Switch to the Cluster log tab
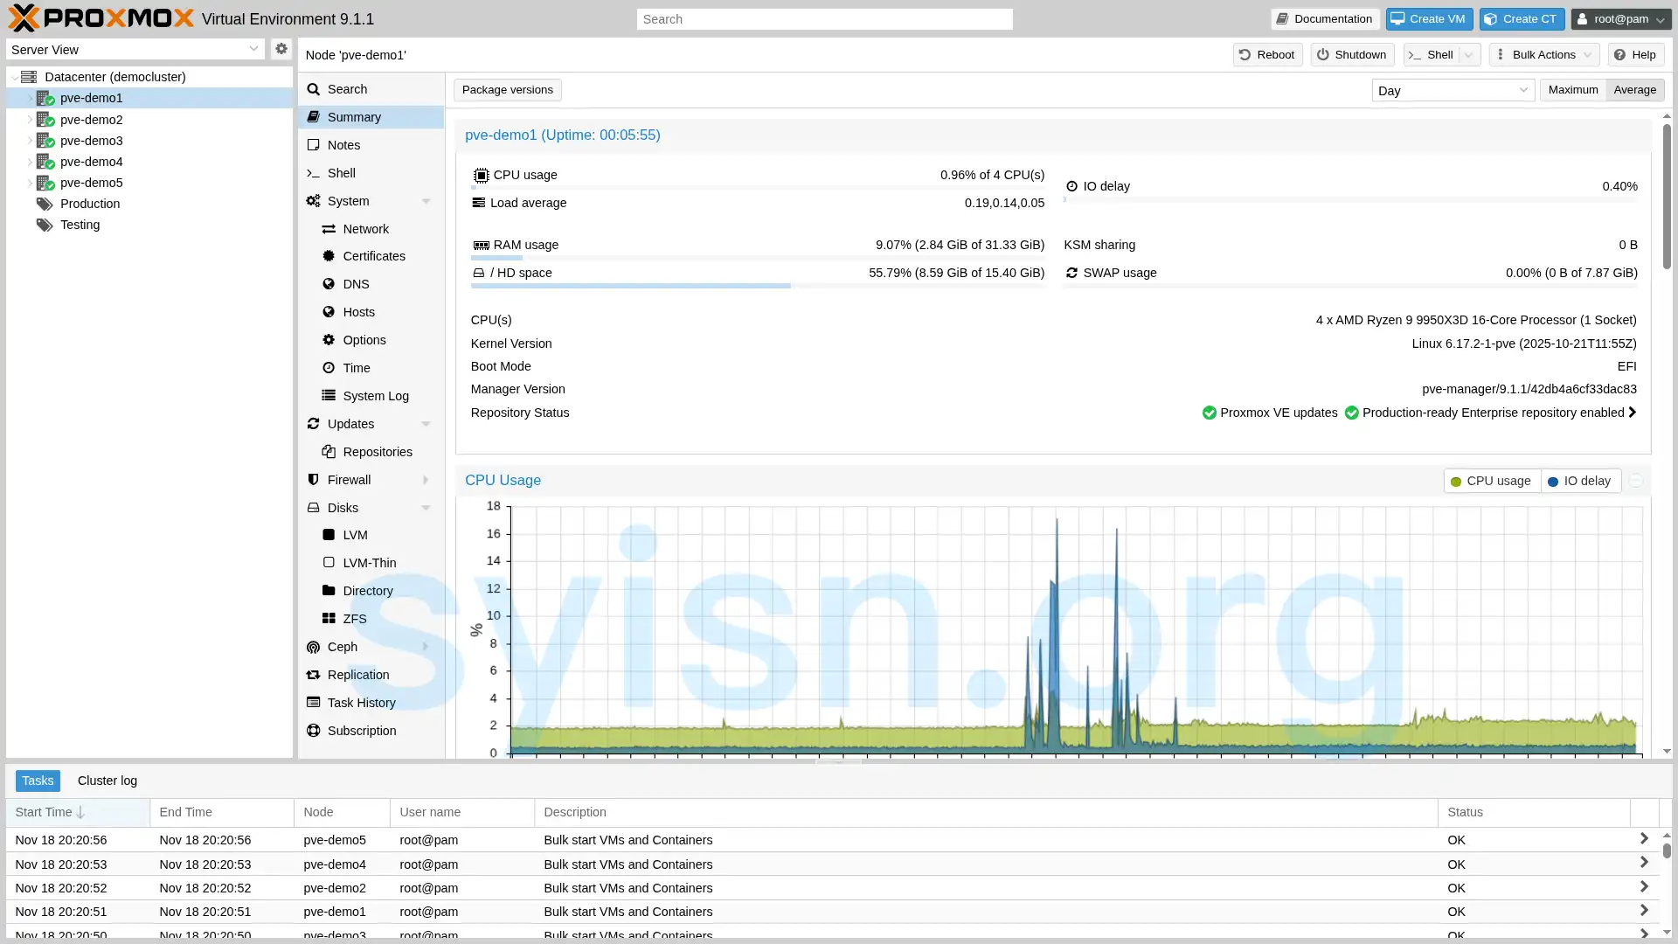This screenshot has width=1678, height=944. [x=107, y=781]
